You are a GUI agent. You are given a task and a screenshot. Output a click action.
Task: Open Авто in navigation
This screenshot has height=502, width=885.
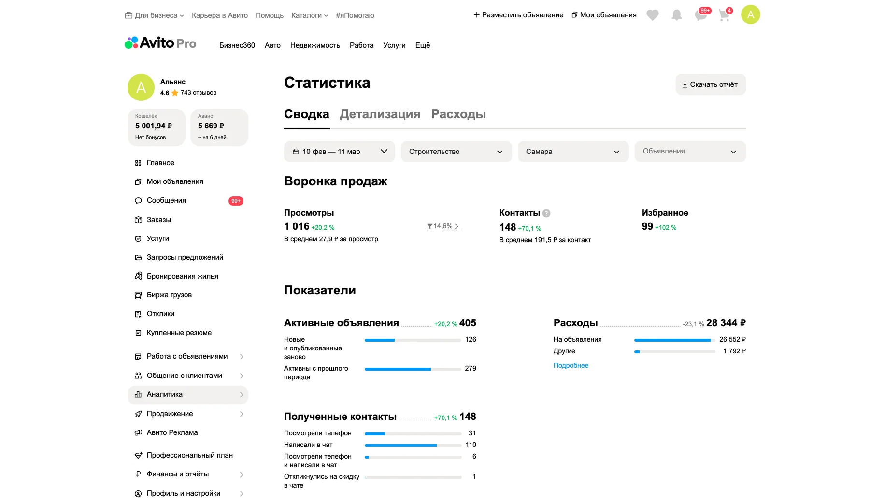(x=272, y=45)
